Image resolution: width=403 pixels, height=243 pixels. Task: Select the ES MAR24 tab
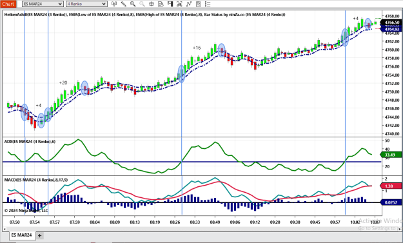[22, 235]
